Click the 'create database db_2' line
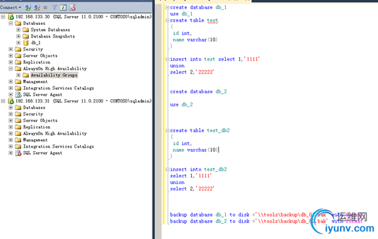This screenshot has height=239, width=378. point(198,92)
